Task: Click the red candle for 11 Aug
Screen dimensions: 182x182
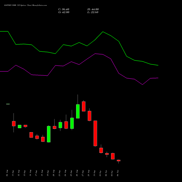Action: [x=14, y=124]
